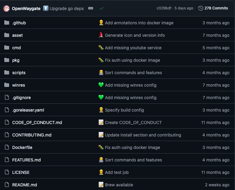Expand commit message ellipsis button
This screenshot has width=235, height=190.
coord(91,9)
